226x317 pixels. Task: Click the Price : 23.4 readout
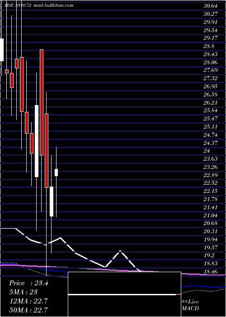(28, 283)
